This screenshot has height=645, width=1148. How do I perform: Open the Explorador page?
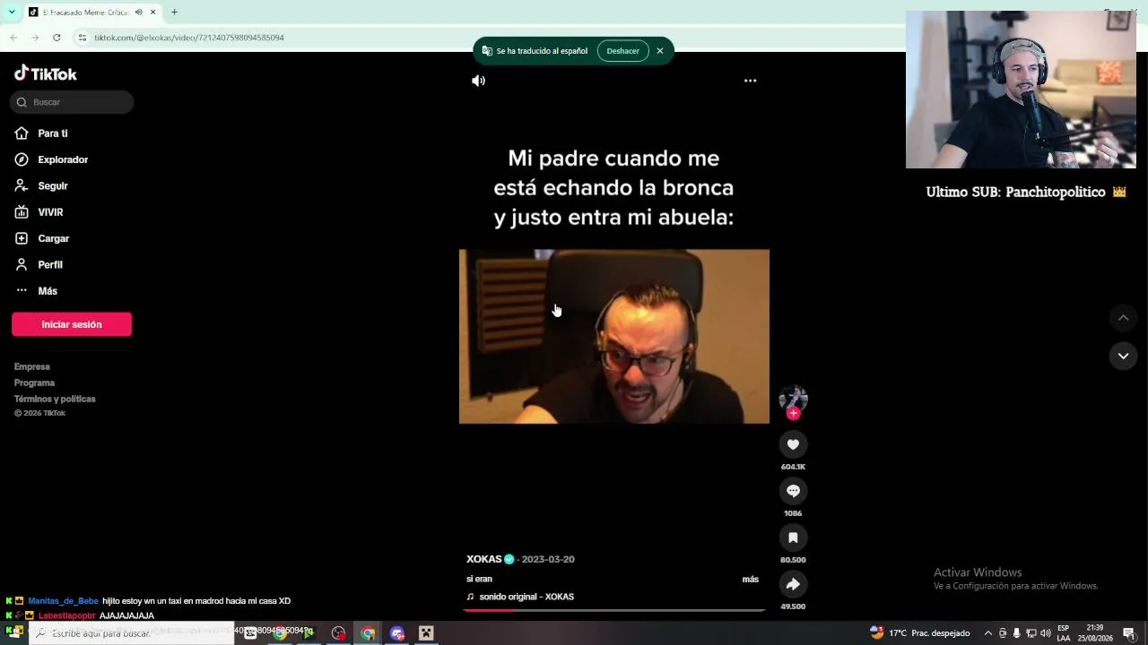tap(51, 159)
